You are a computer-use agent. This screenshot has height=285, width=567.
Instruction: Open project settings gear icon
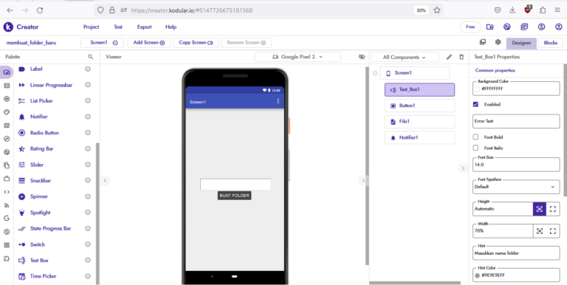click(498, 42)
